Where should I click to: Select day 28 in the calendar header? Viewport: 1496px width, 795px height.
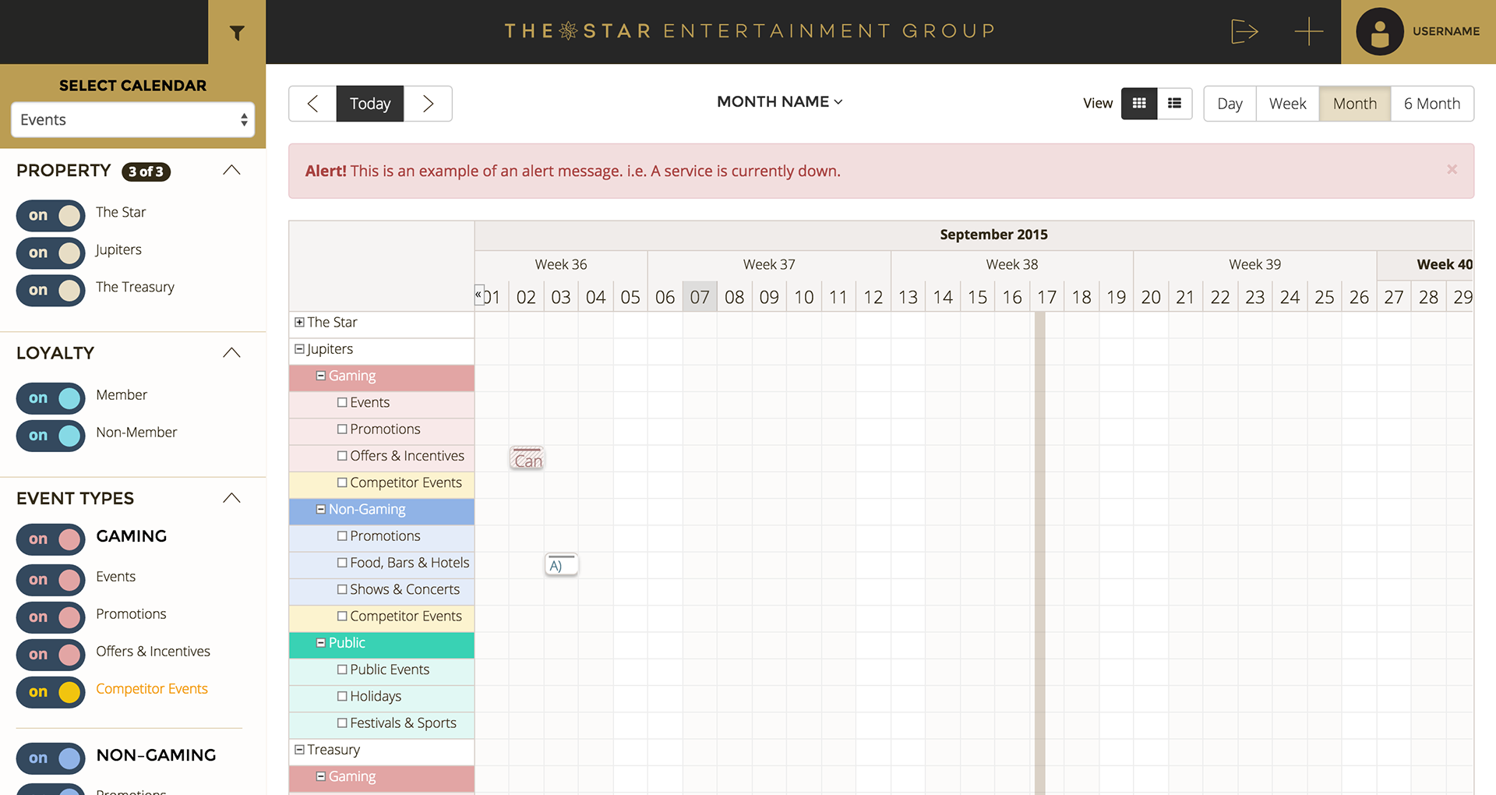pyautogui.click(x=1428, y=297)
